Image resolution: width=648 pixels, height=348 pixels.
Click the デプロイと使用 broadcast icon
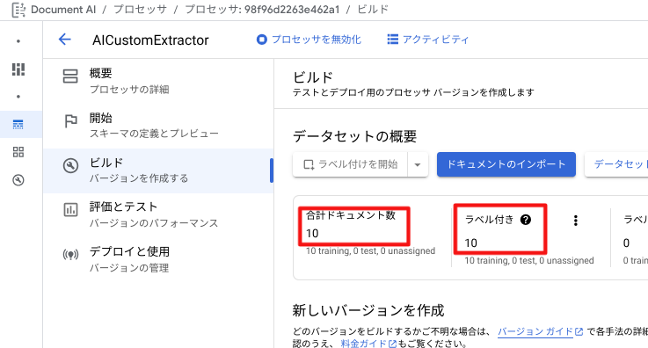pos(70,254)
